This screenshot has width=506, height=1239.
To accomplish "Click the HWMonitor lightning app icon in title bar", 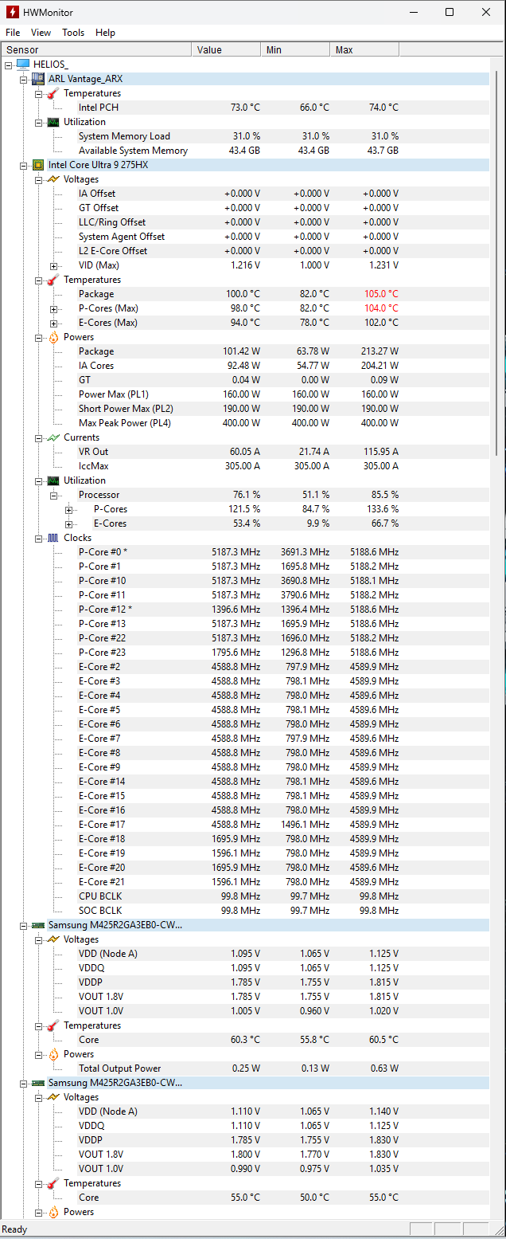I will (x=13, y=12).
